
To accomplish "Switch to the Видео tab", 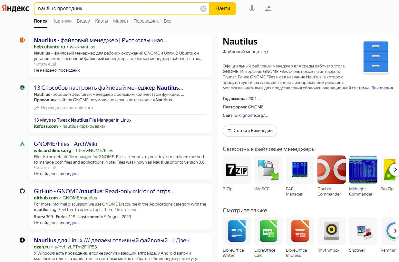I will coord(83,21).
